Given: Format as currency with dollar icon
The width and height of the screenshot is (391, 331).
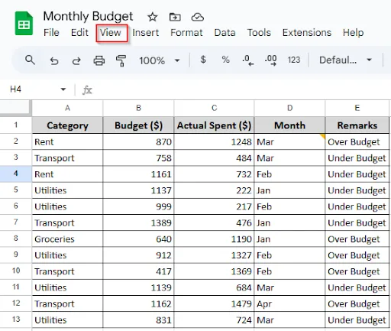Looking at the screenshot, I should (203, 60).
